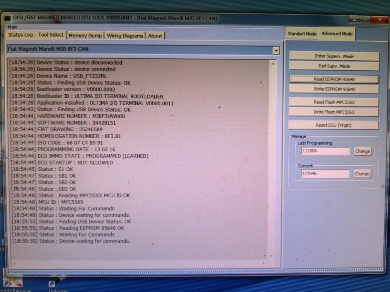Select log line 'Bootloader version : V0000.0002'
Image resolution: width=390 pixels, height=292 pixels.
[x=63, y=90]
